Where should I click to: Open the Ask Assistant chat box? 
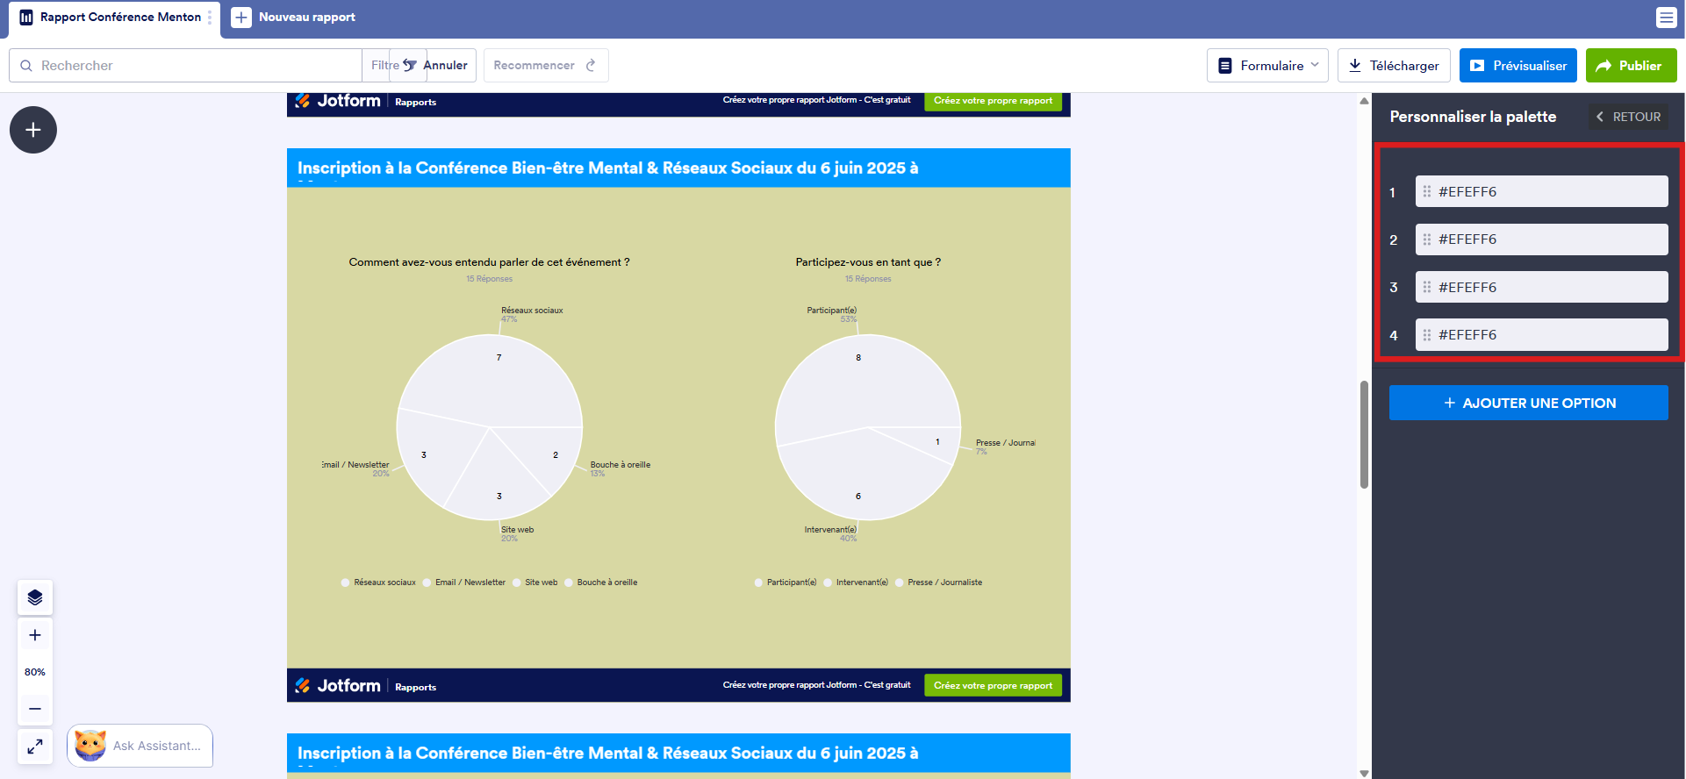pos(140,746)
